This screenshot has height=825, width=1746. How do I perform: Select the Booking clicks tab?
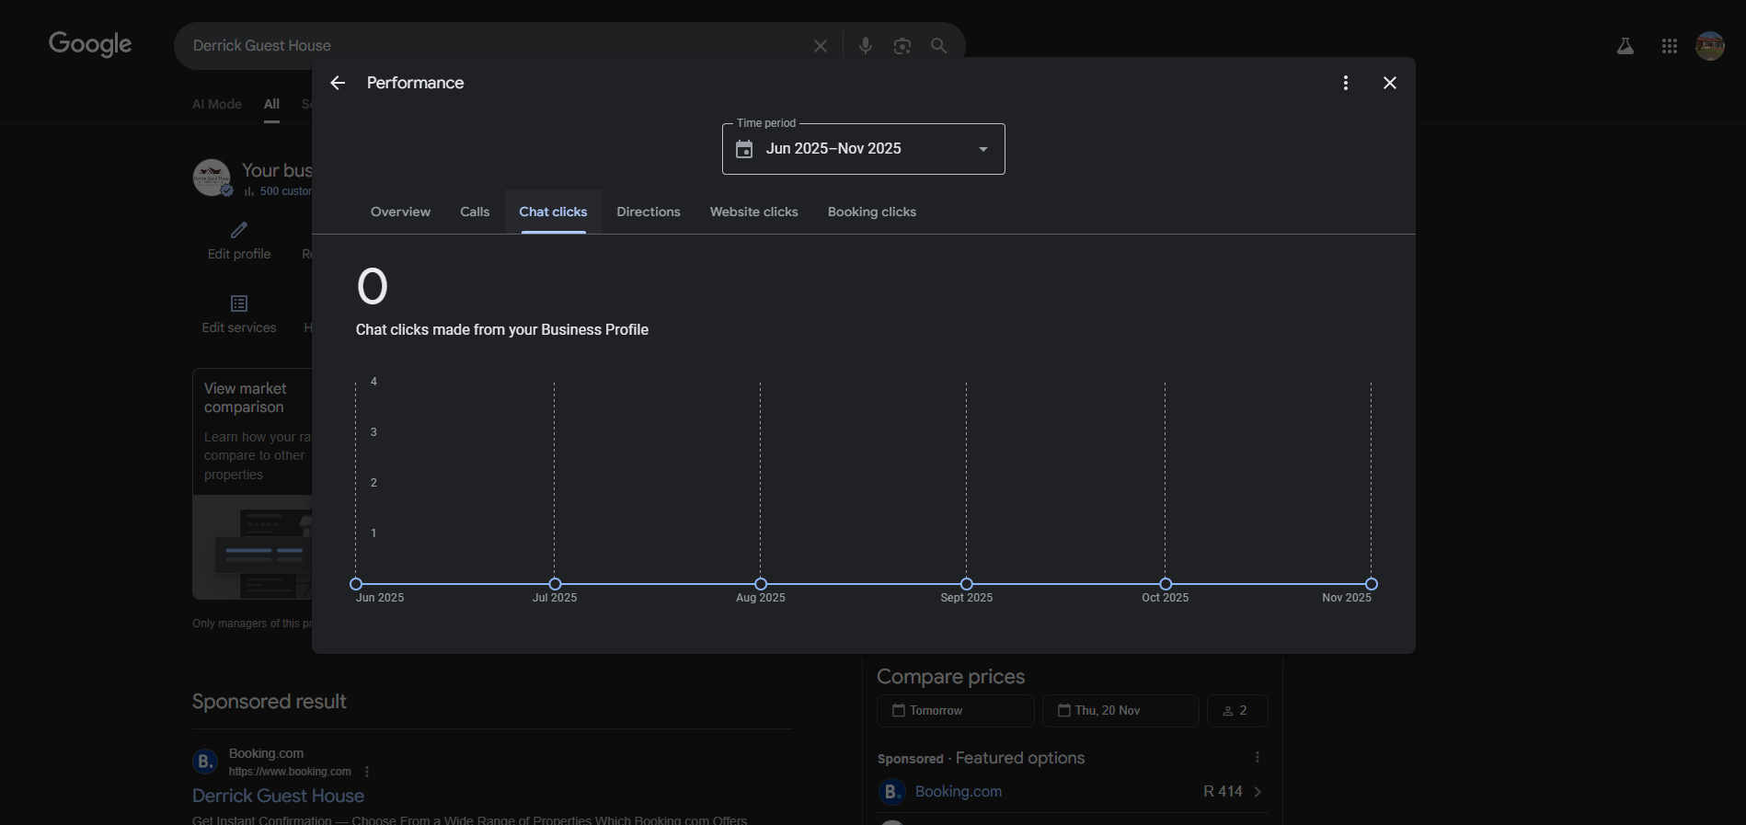871,212
